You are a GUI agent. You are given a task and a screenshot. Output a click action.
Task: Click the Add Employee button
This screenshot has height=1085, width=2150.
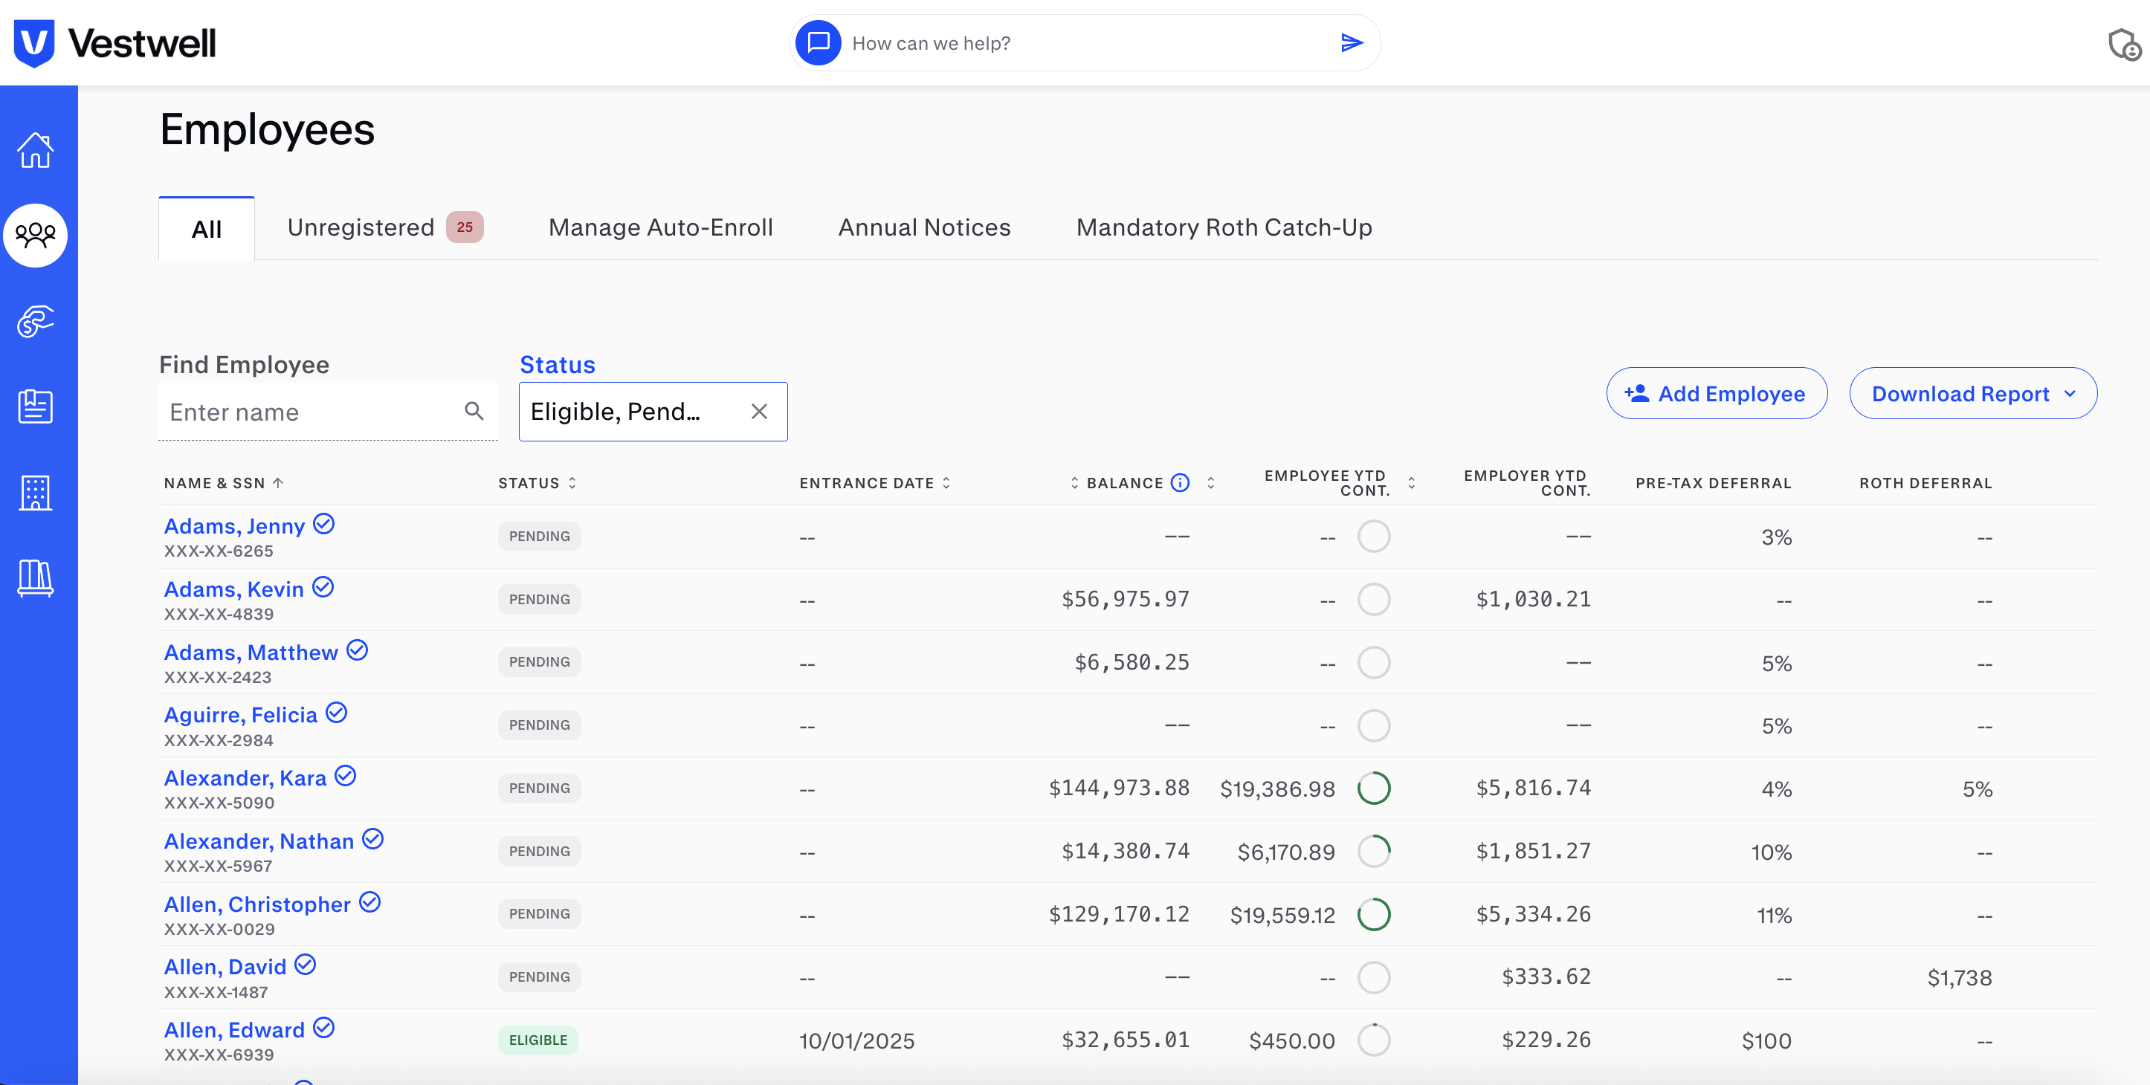pyautogui.click(x=1716, y=393)
